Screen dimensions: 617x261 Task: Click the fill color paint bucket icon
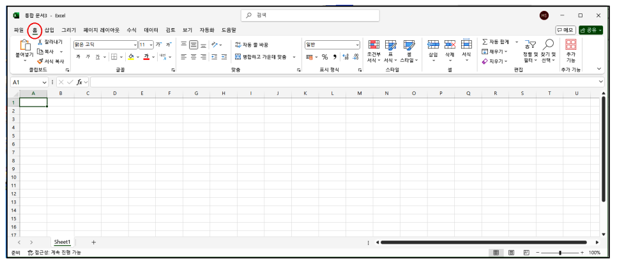point(132,57)
